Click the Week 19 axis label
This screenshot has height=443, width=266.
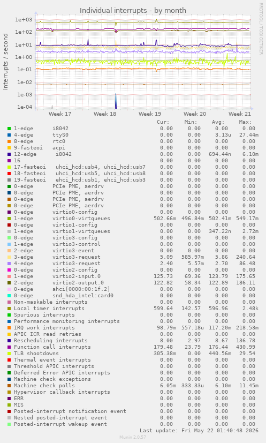pyautogui.click(x=150, y=114)
